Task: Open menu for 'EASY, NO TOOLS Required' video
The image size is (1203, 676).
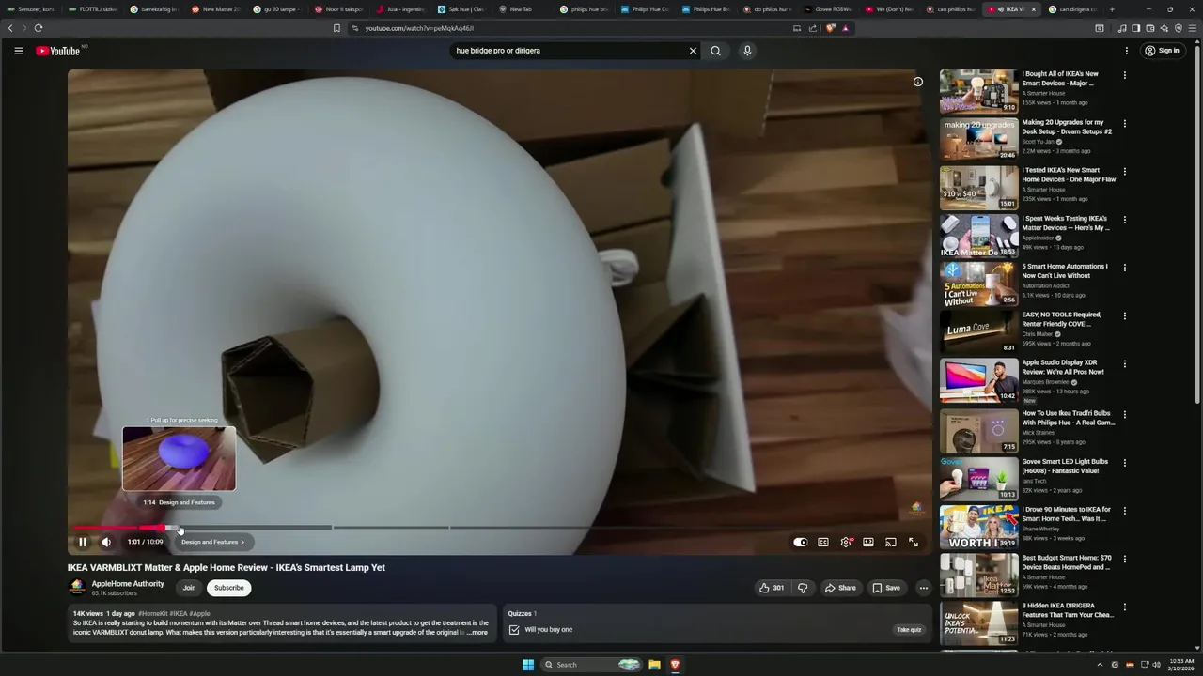Action: 1124,316
